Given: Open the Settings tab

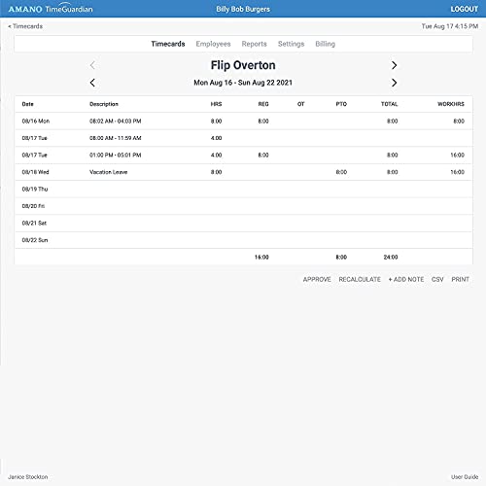Looking at the screenshot, I should [291, 44].
